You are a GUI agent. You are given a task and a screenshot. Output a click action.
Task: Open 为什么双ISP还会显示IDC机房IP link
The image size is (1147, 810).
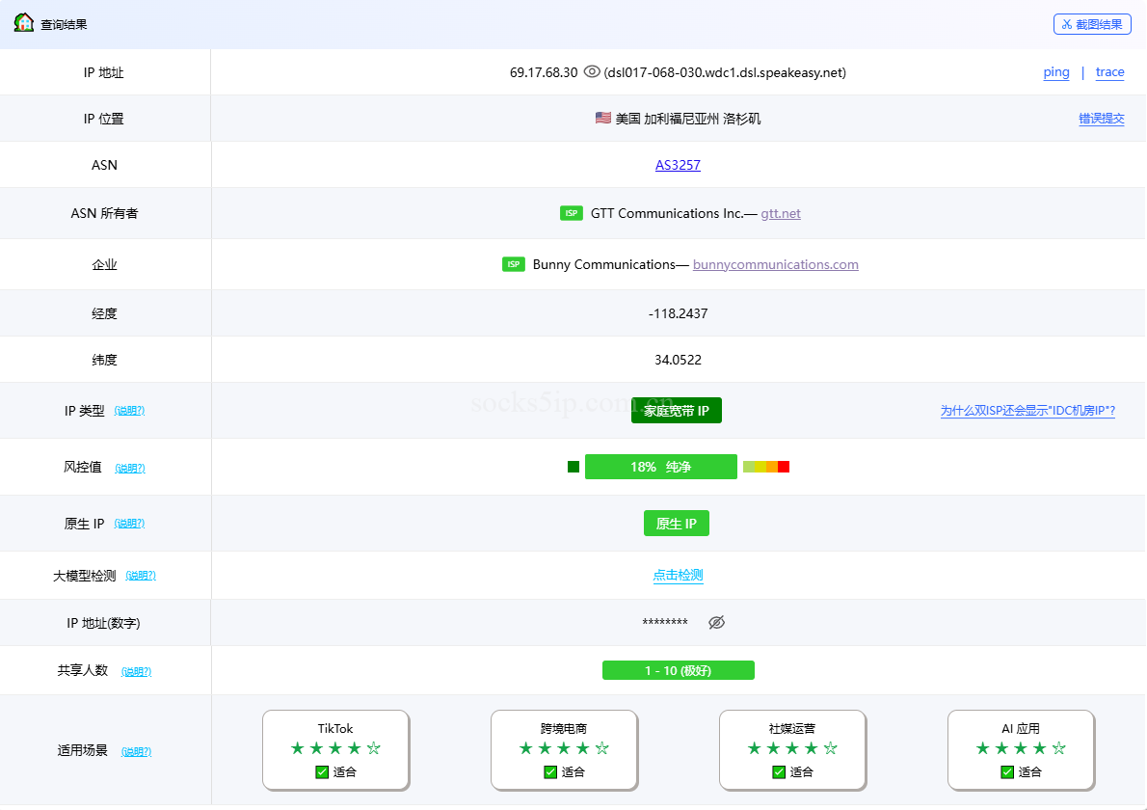[1027, 411]
